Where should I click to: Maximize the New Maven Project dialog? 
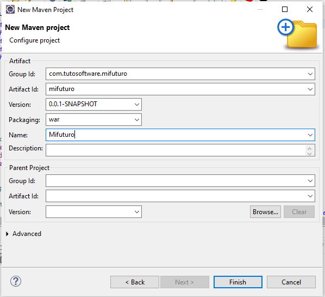pyautogui.click(x=285, y=9)
